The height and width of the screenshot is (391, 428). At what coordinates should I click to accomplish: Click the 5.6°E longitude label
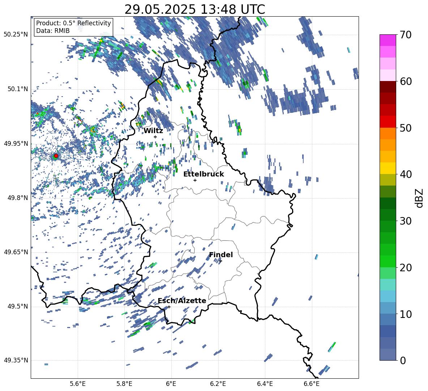[x=78, y=384]
